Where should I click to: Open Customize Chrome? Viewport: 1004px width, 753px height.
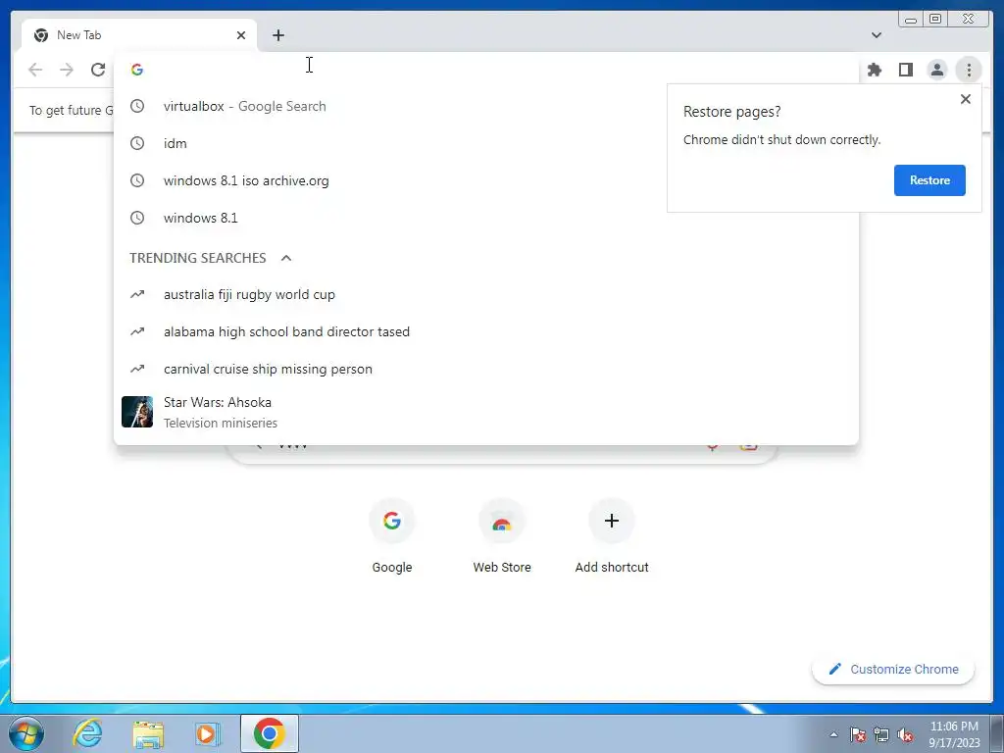(x=893, y=669)
